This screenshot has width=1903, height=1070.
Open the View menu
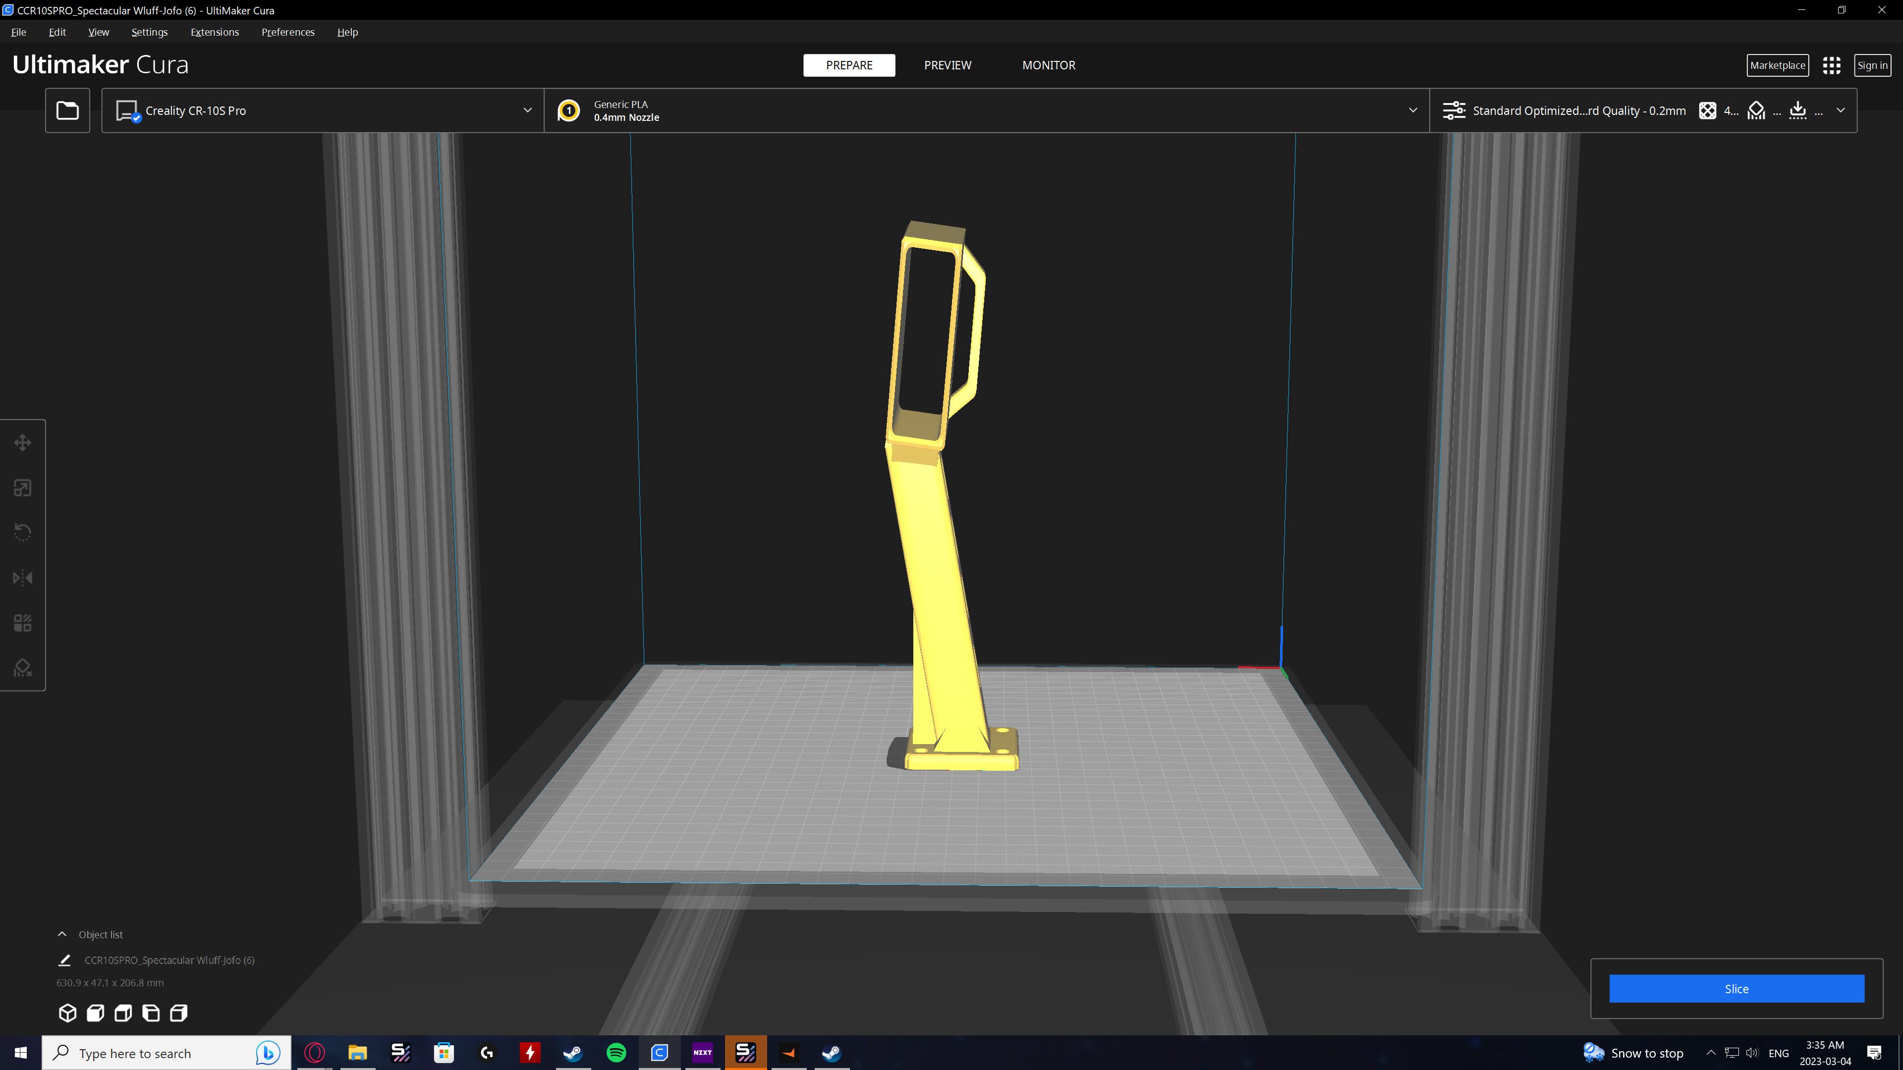pyautogui.click(x=98, y=33)
